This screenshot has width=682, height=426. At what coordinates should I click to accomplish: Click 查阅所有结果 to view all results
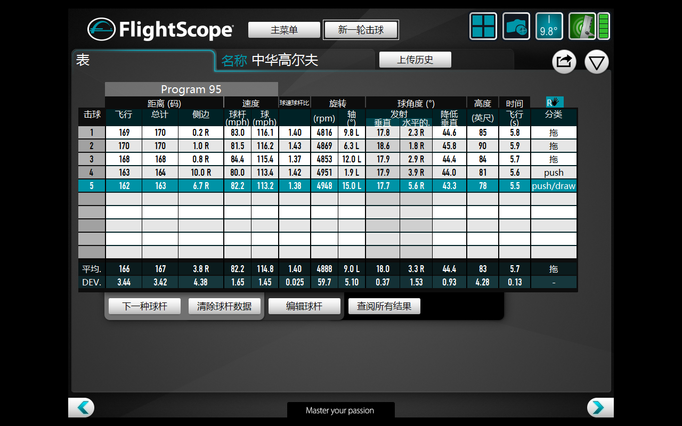[384, 306]
